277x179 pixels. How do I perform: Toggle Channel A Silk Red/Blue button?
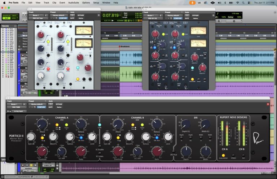(x=81, y=138)
